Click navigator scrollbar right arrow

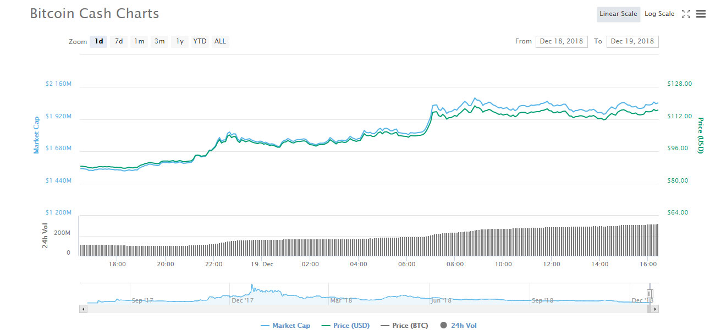(655, 309)
